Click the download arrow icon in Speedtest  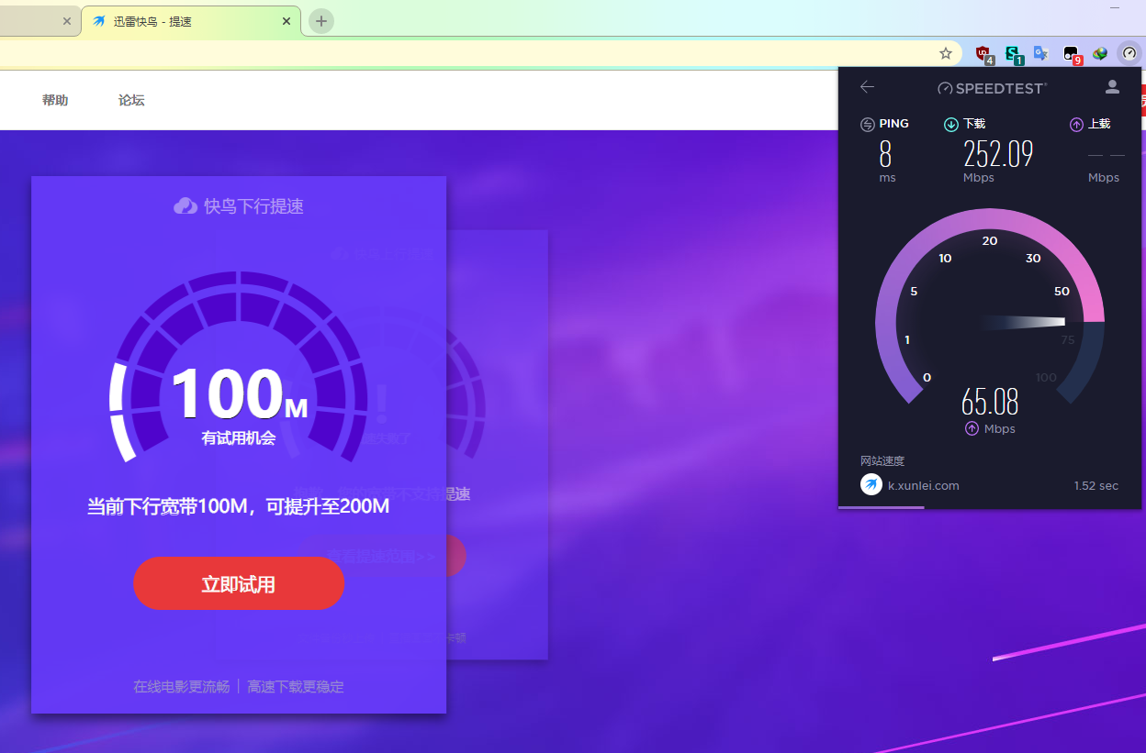[951, 125]
